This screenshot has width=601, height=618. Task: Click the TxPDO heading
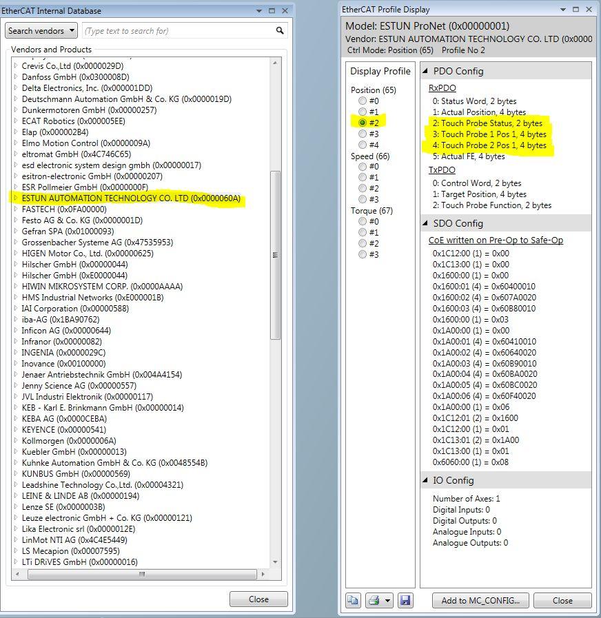tap(442, 170)
